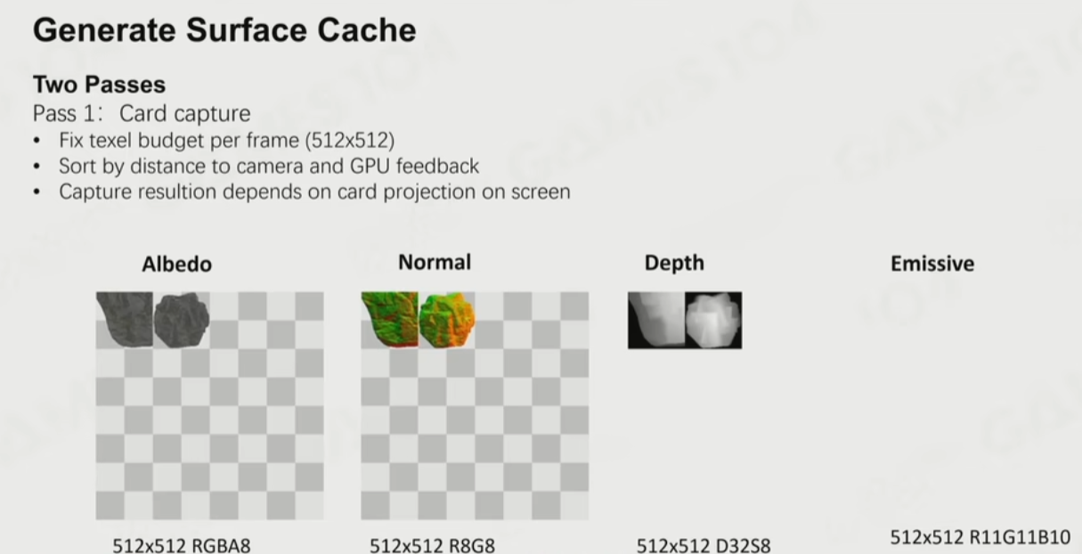The image size is (1082, 554).
Task: Click the "Pass 1: Card capture" line
Action: pos(142,114)
